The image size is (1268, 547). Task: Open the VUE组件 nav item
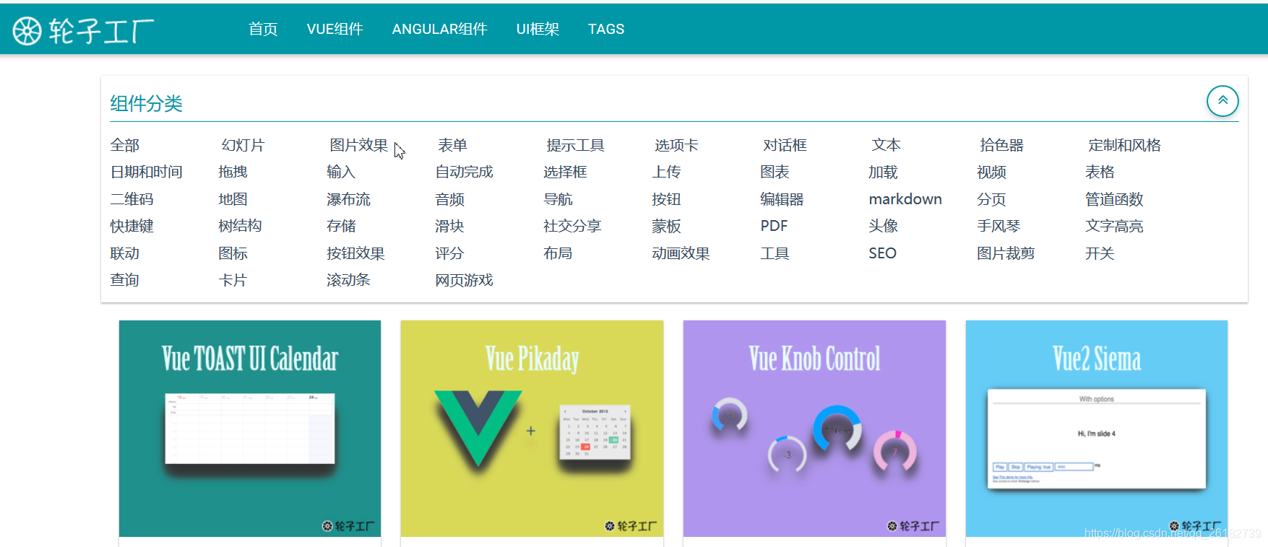click(x=335, y=29)
